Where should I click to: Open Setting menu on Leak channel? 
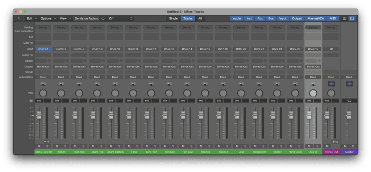(x=241, y=27)
